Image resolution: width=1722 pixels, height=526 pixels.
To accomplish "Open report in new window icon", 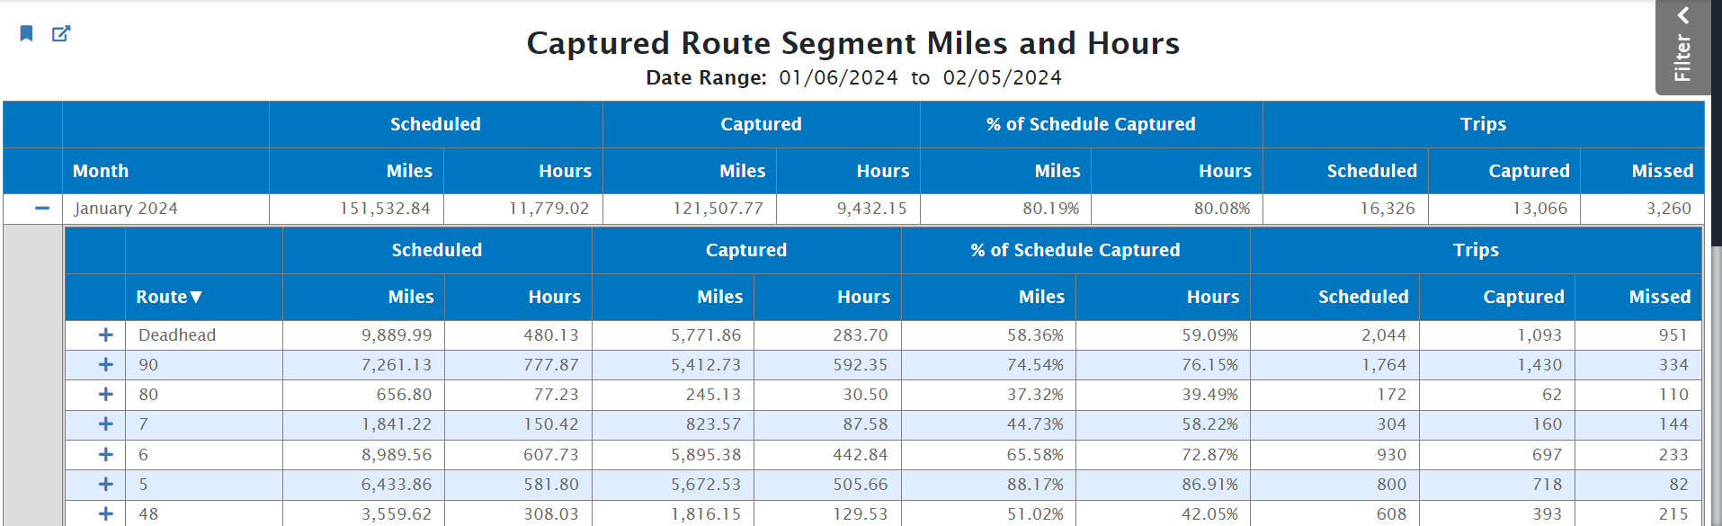I will click(x=61, y=34).
